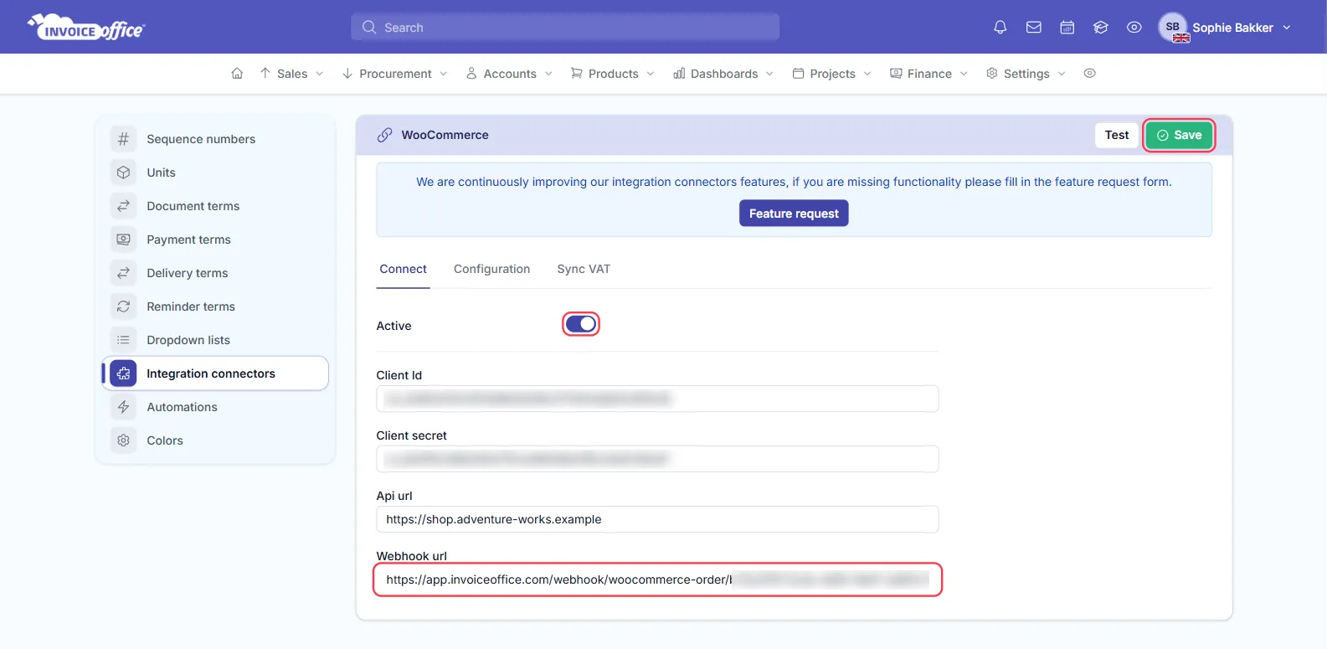Expand the Products menu
This screenshot has width=1327, height=649.
point(613,74)
